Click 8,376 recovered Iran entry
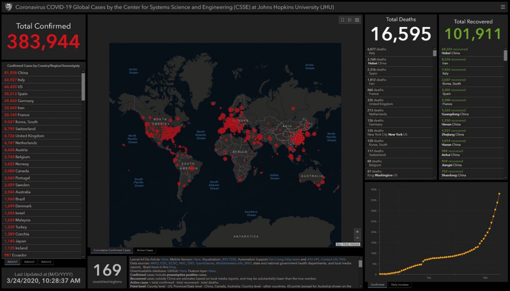The width and height of the screenshot is (510, 291). [x=472, y=61]
